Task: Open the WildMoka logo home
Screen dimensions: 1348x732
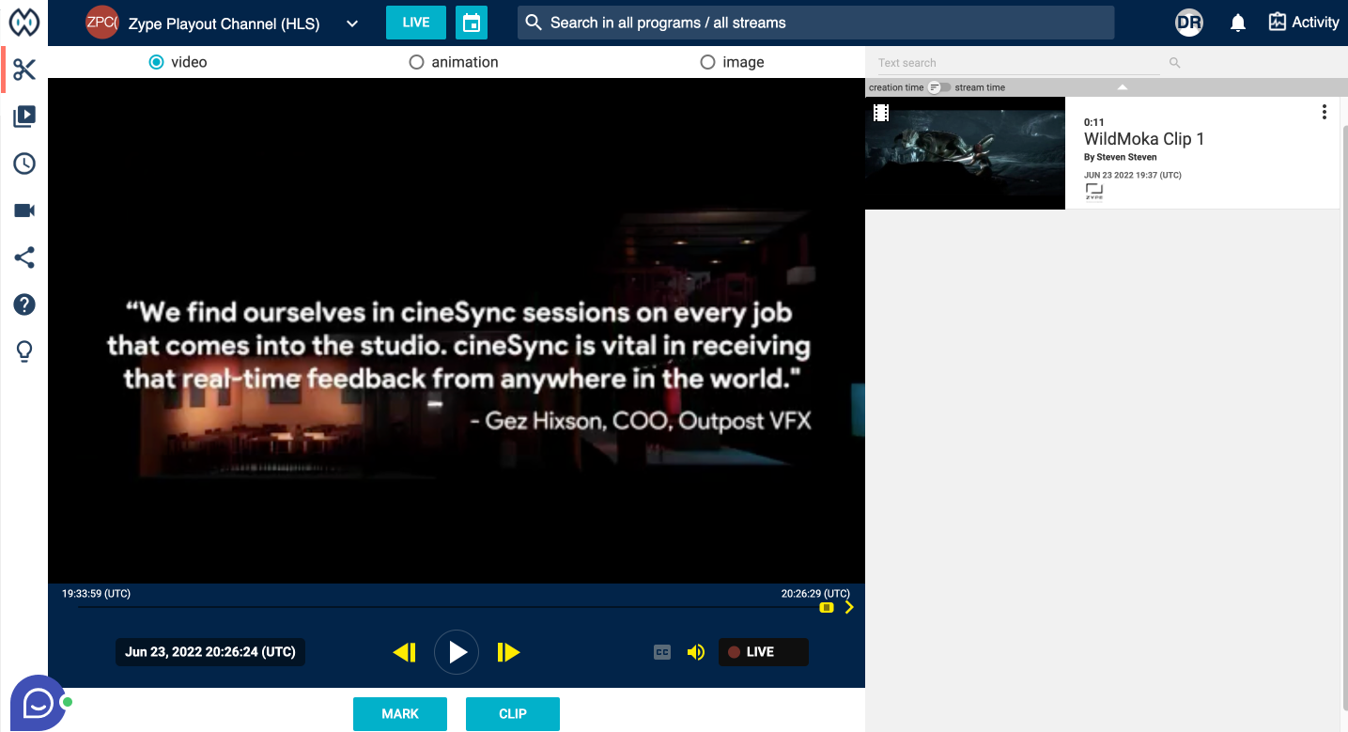Action: 23,22
